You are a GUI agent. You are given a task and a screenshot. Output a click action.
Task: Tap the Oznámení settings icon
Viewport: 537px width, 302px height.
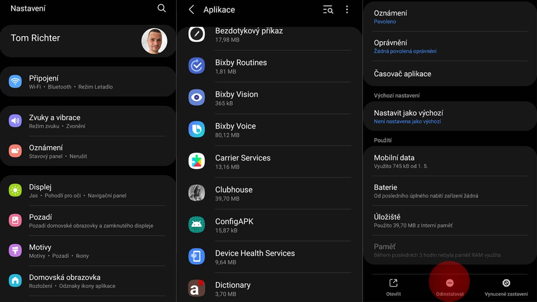click(15, 151)
